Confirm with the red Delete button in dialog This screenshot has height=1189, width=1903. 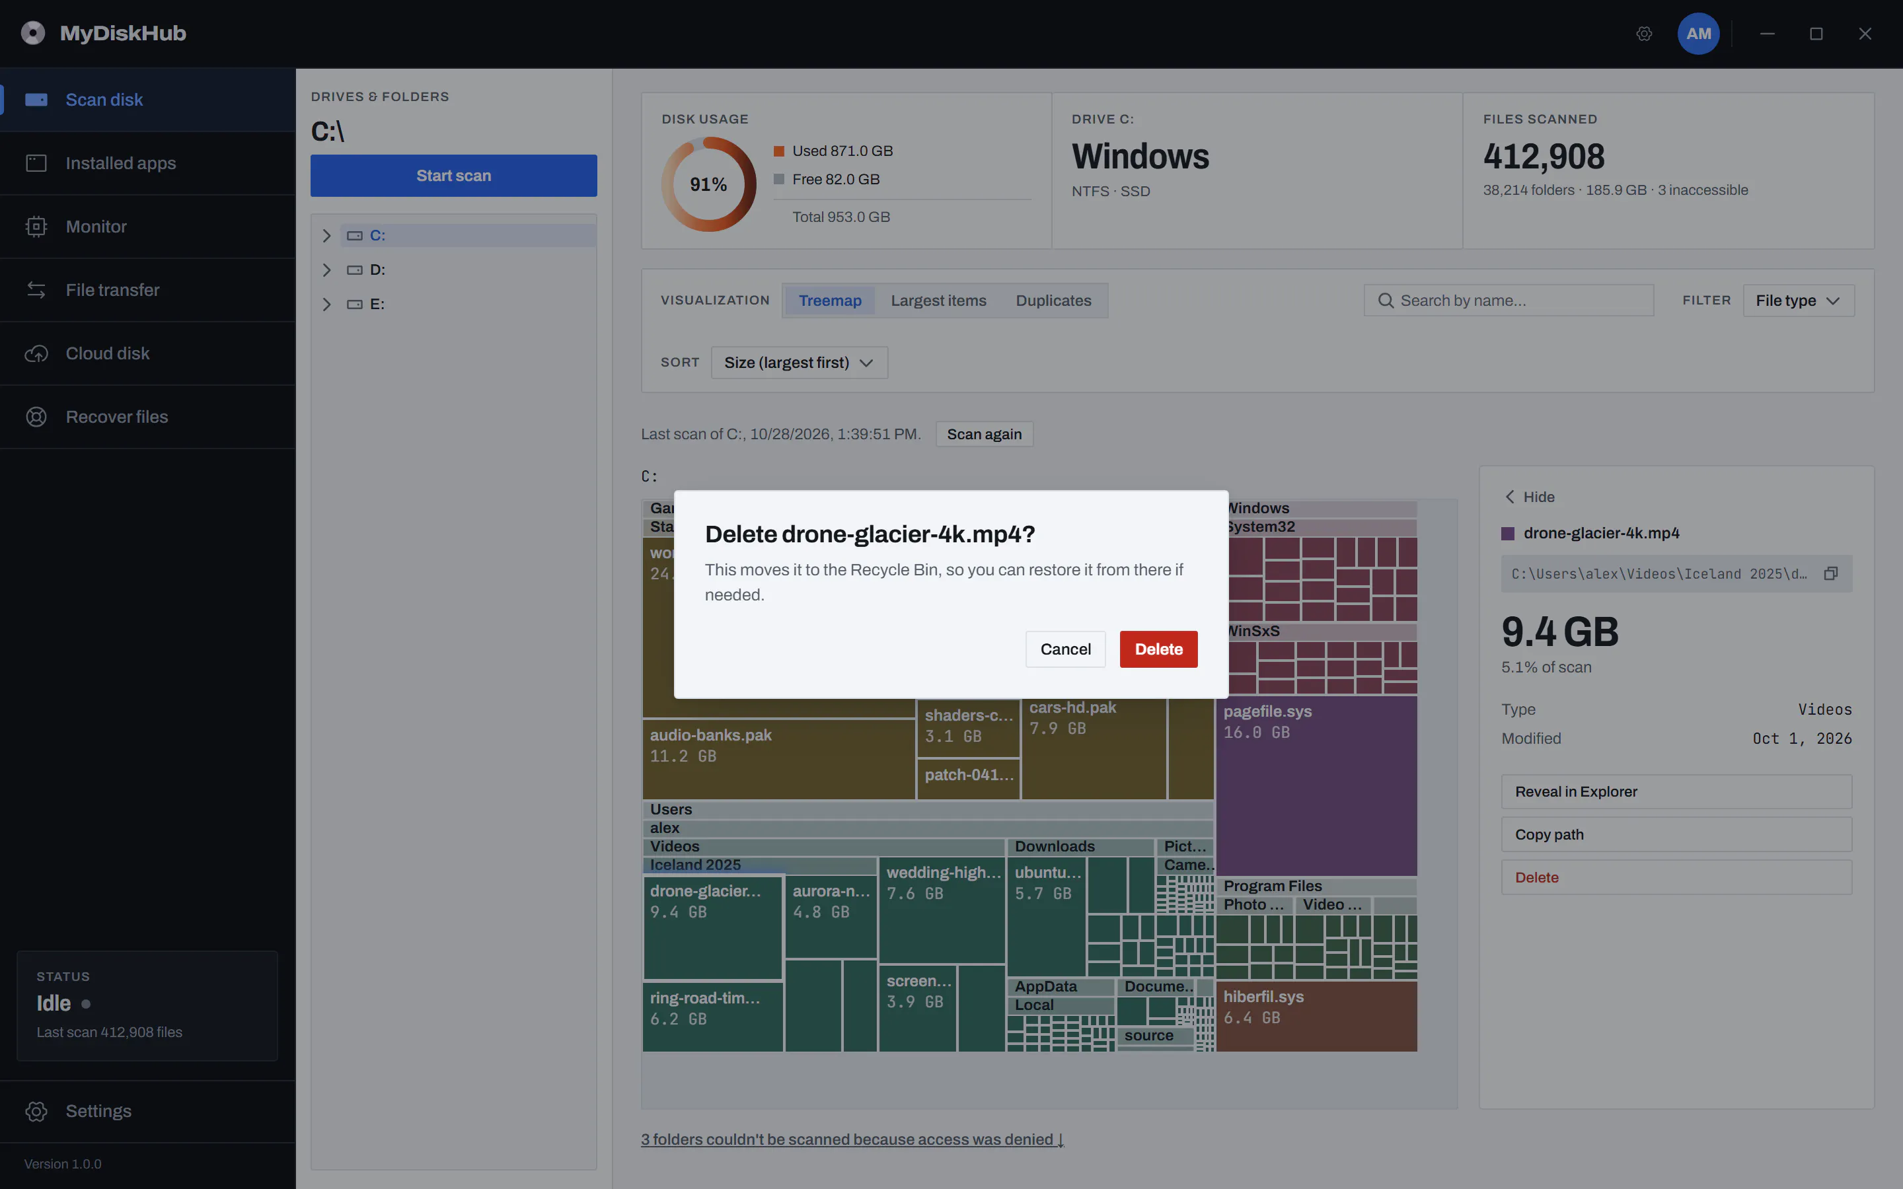point(1158,649)
